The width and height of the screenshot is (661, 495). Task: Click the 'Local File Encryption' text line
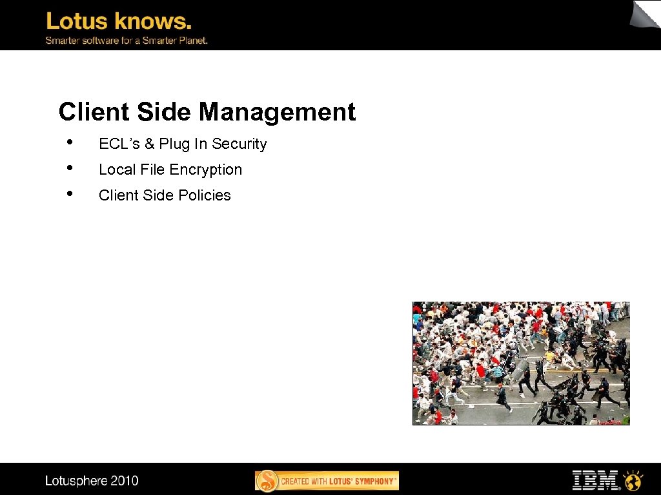pos(170,170)
